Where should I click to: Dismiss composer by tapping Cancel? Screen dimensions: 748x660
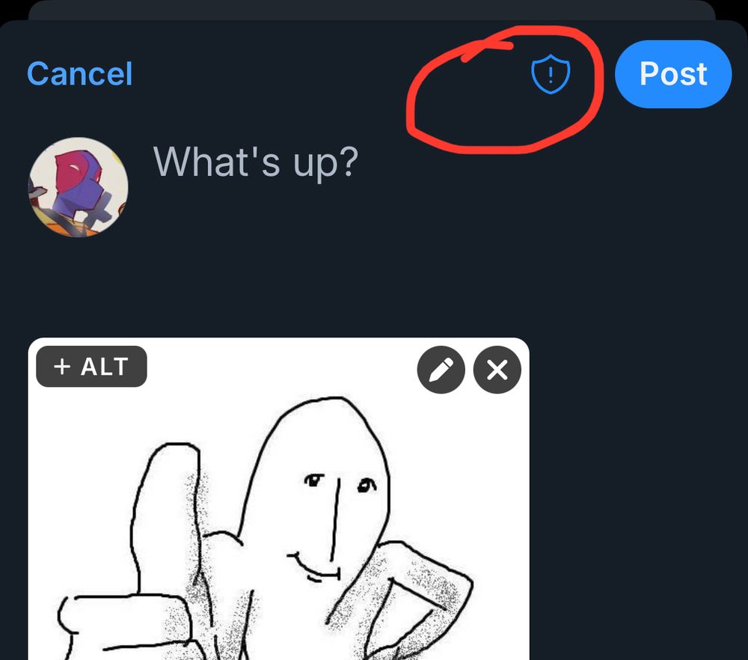(x=79, y=73)
